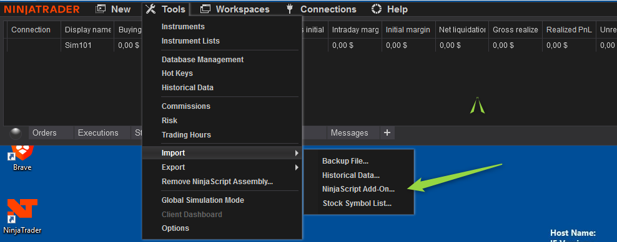Sort by Initial margin column
Viewport: 617px width, 242px height.
[408, 30]
